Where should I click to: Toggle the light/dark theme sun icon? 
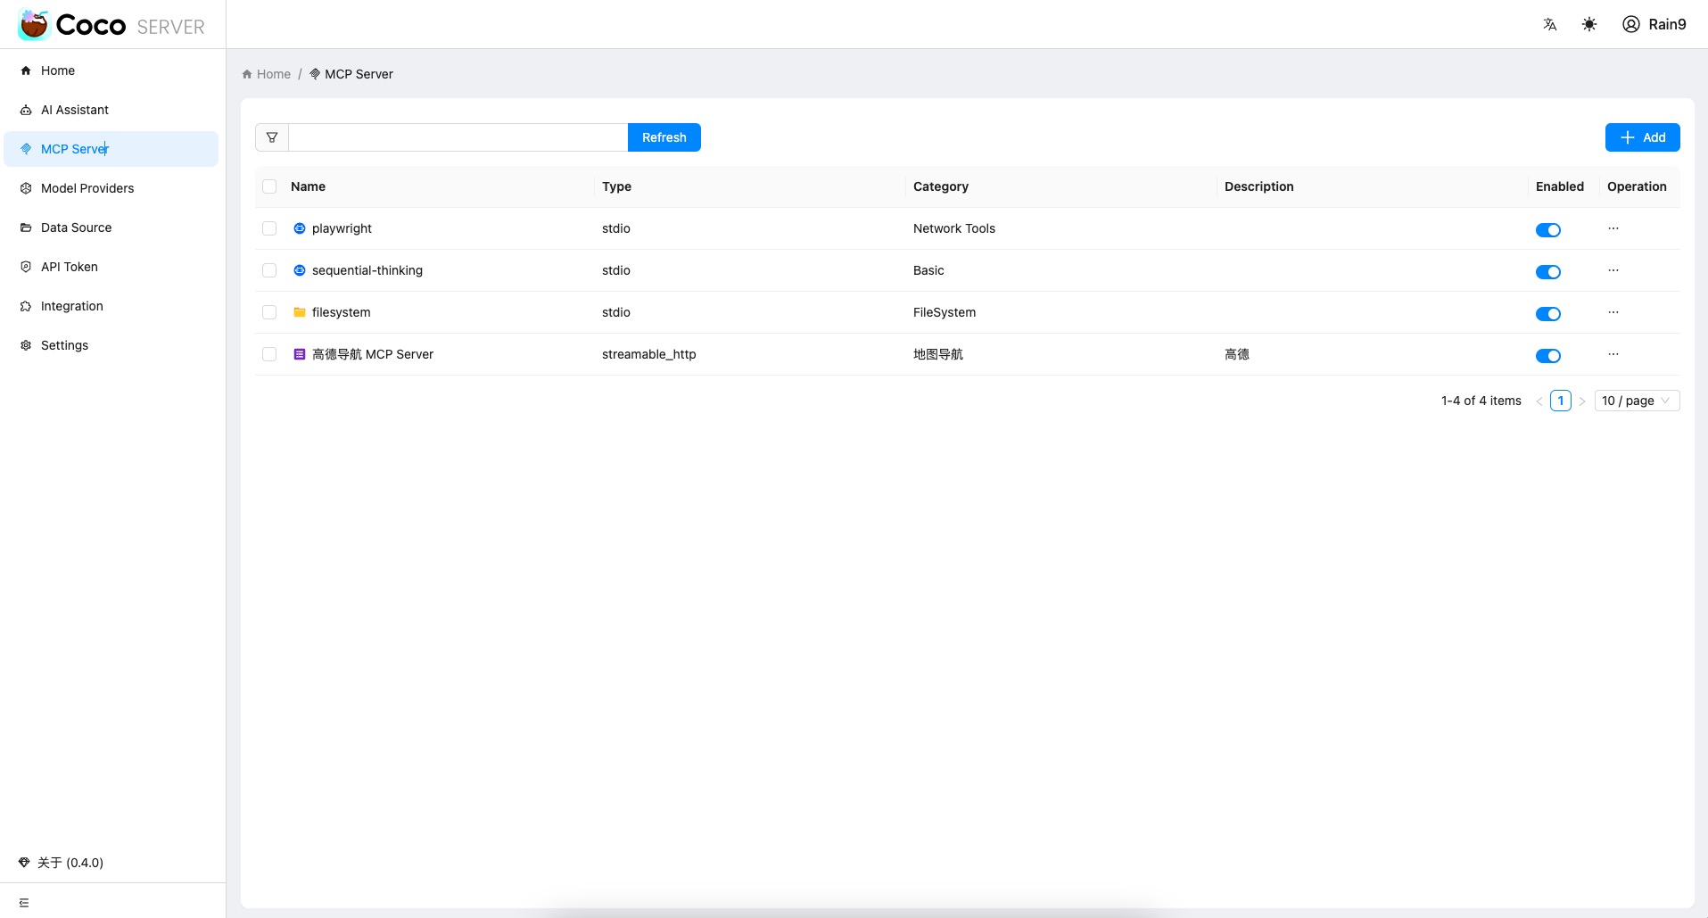pyautogui.click(x=1589, y=25)
